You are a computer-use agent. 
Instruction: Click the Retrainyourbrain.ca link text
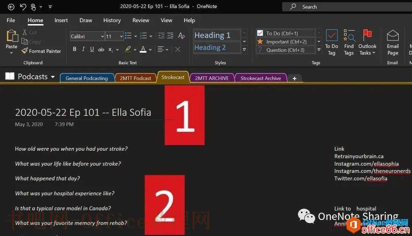(359, 156)
